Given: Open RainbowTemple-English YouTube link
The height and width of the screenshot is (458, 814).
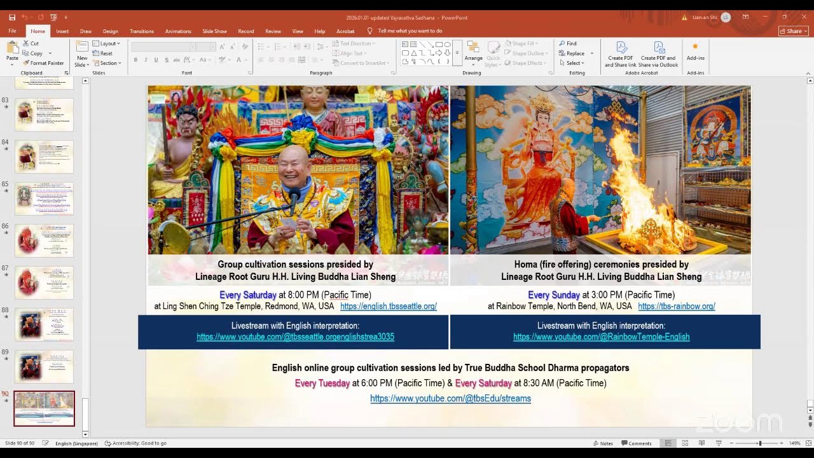Looking at the screenshot, I should point(602,337).
